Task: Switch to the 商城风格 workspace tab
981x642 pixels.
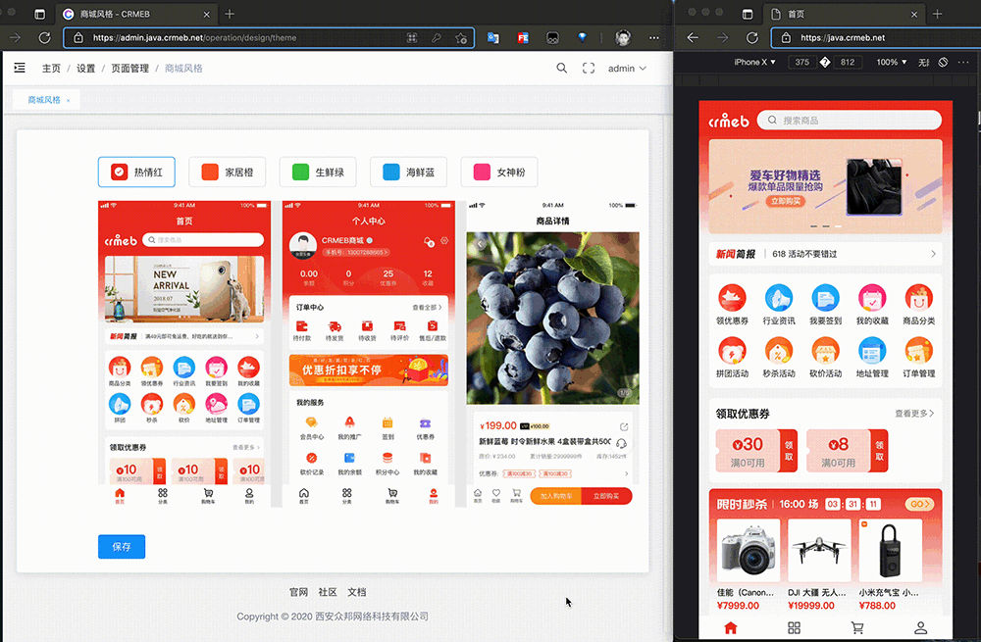Action: click(44, 99)
